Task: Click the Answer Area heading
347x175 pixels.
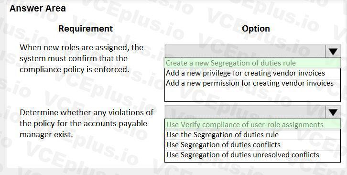Action: [x=38, y=9]
